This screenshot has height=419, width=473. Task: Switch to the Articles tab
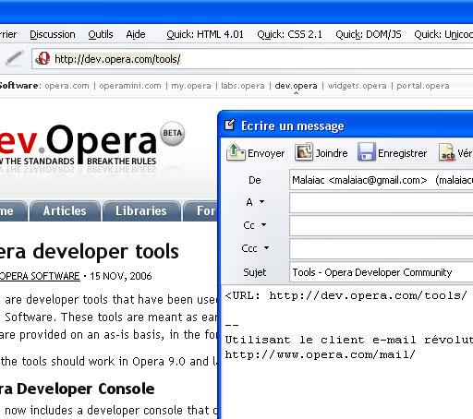point(65,210)
